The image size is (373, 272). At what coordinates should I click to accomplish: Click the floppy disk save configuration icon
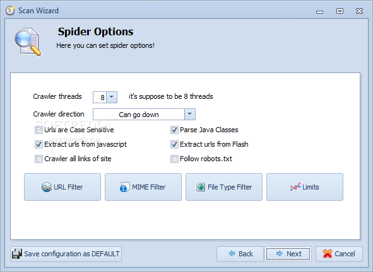point(17,254)
